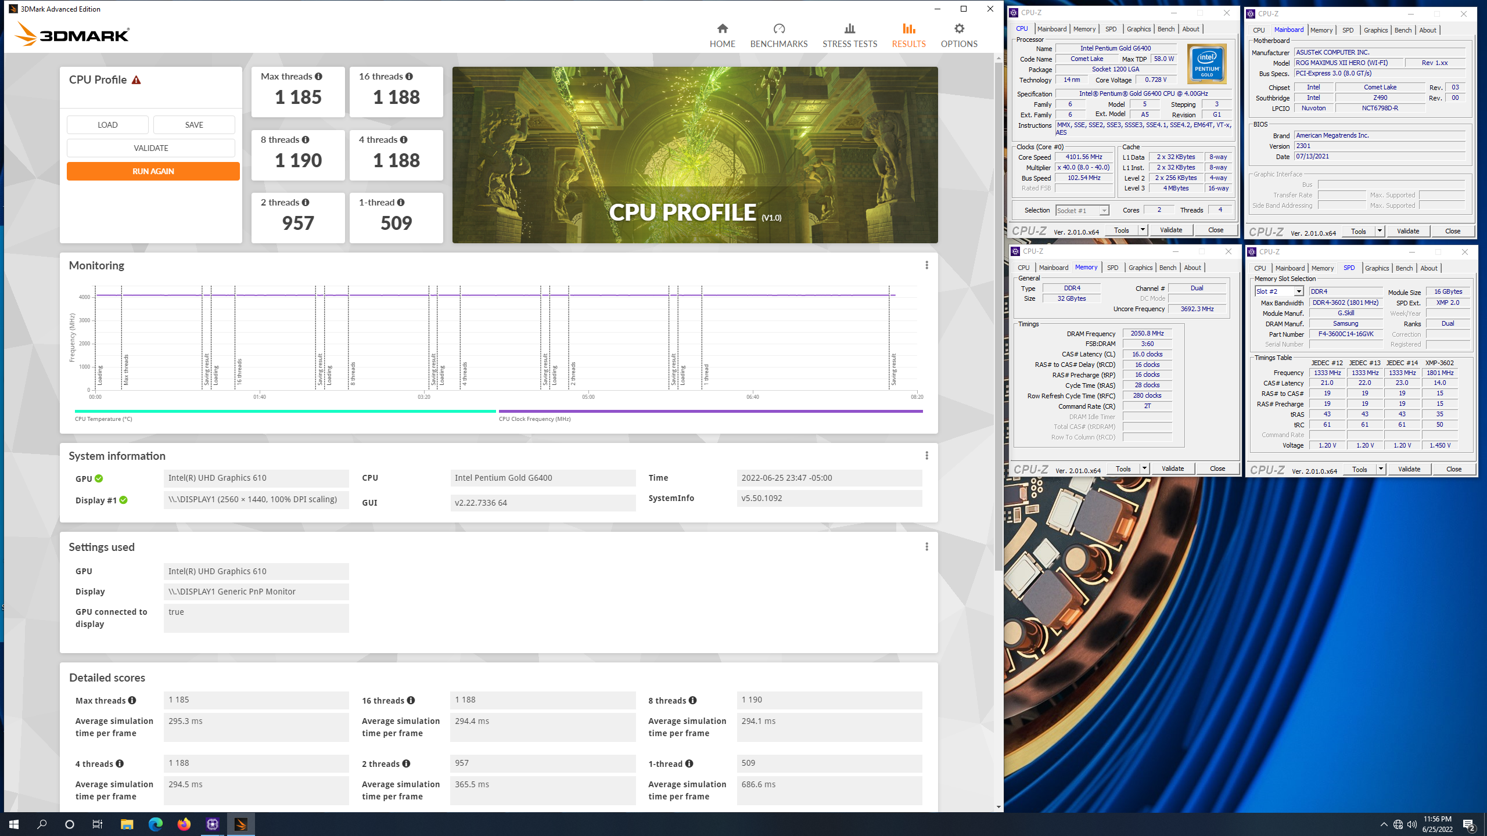Open the Settings used three-dot menu
1487x836 pixels.
tap(926, 547)
